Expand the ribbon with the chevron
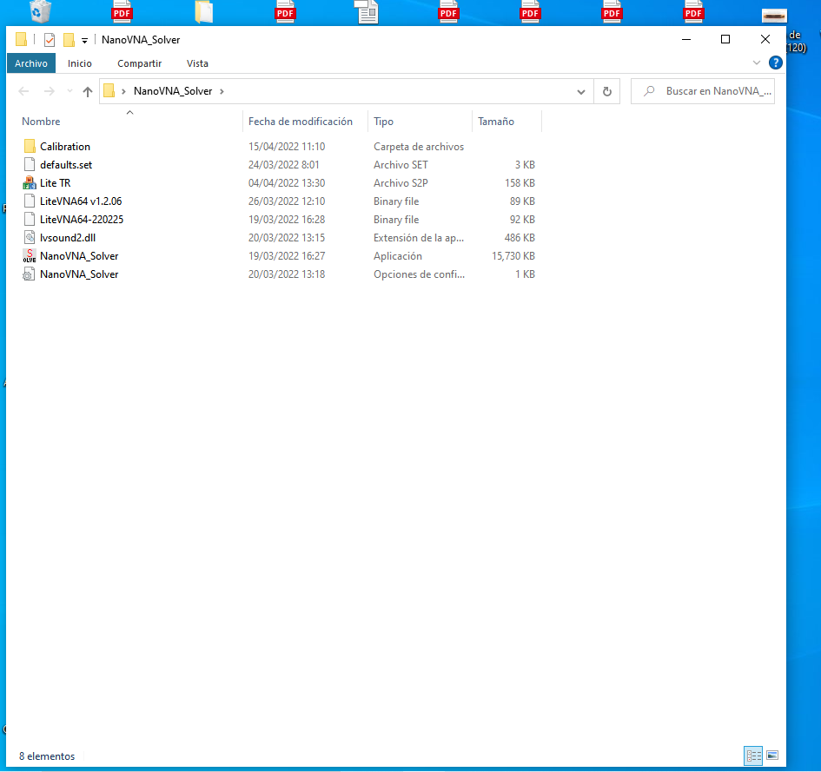 757,63
